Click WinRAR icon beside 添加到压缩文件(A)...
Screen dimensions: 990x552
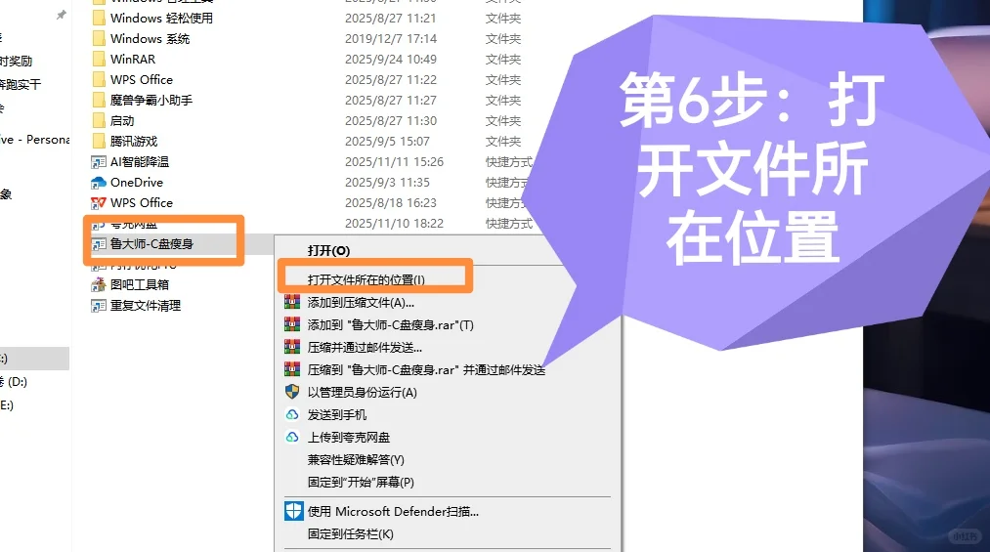pos(292,302)
